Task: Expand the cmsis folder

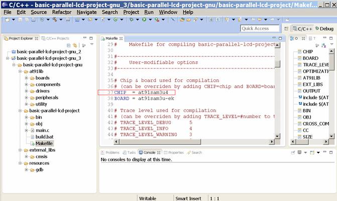Action: coord(26,157)
